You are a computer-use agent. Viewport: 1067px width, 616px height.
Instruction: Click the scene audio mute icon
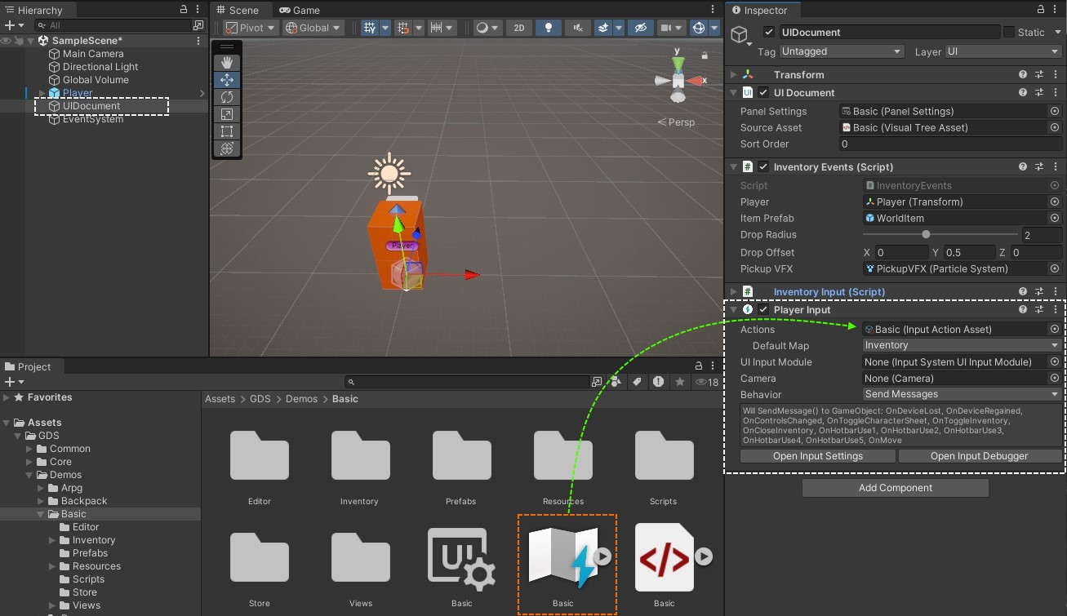click(578, 28)
